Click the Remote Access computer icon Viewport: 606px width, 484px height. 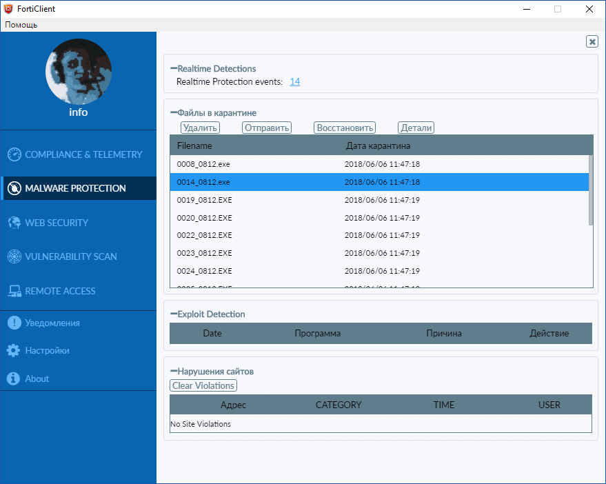point(14,291)
